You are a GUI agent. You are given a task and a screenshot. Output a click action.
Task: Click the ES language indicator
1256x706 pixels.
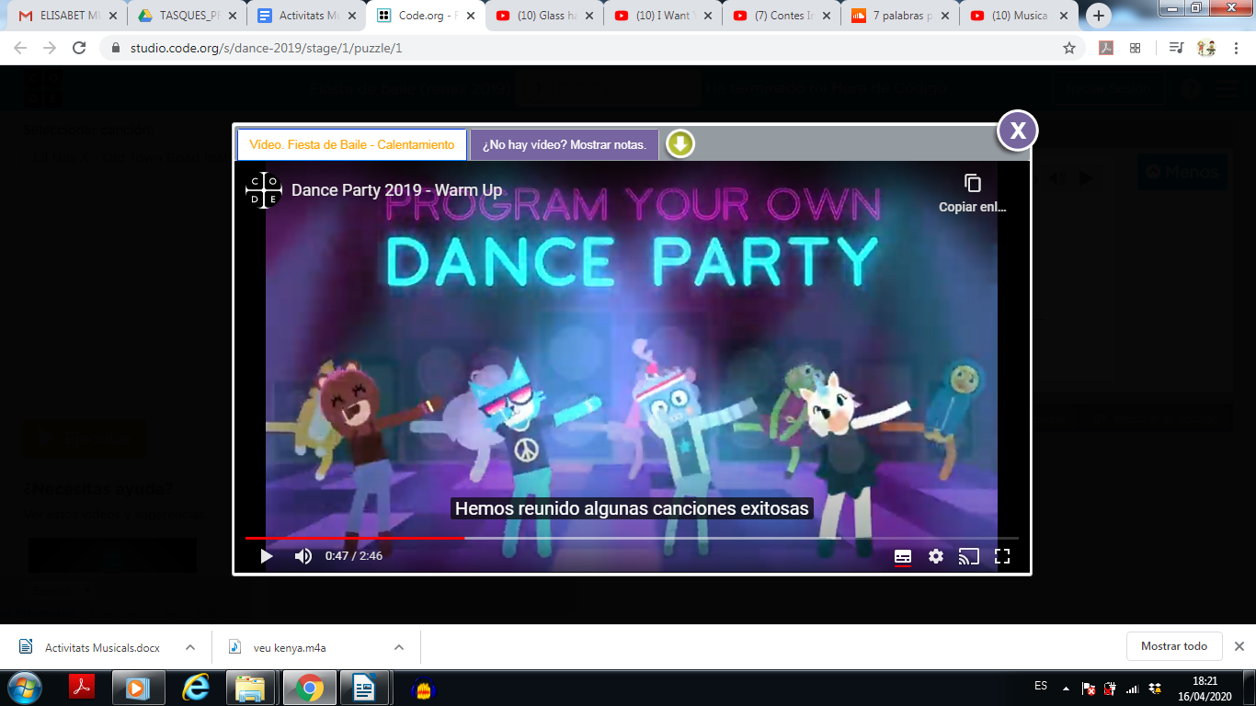pyautogui.click(x=1041, y=686)
